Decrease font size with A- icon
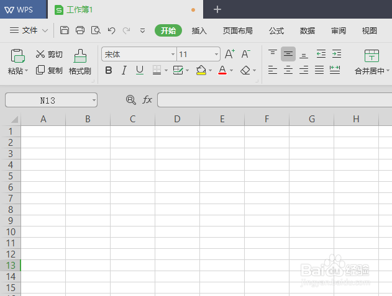 pyautogui.click(x=246, y=54)
